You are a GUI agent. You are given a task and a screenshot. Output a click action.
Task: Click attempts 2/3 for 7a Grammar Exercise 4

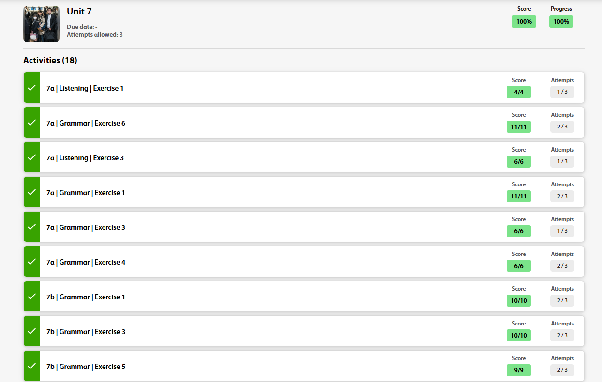pyautogui.click(x=562, y=266)
